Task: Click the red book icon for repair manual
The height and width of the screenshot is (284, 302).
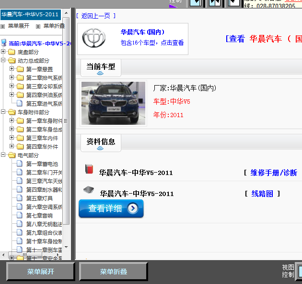Action: tap(89, 169)
